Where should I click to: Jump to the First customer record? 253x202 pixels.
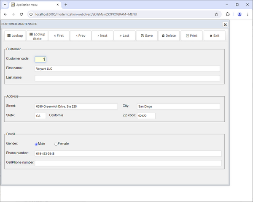(59, 35)
